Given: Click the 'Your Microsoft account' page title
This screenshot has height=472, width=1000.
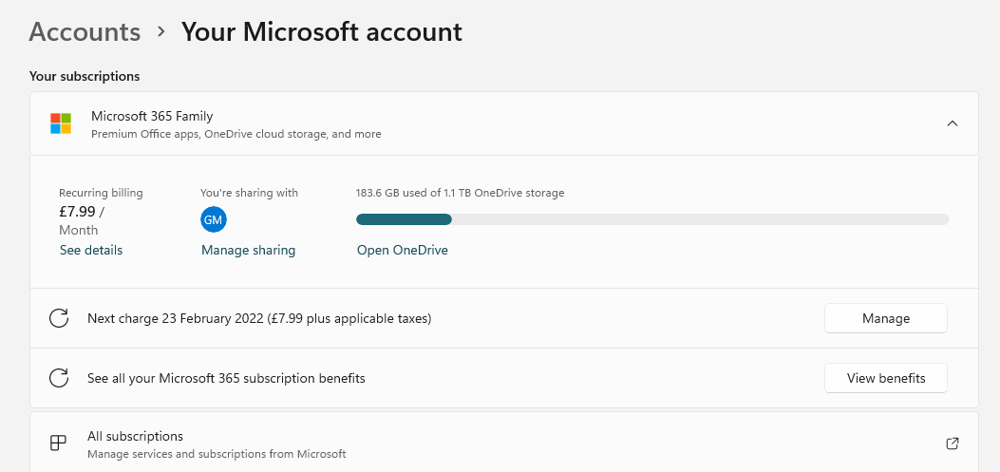Looking at the screenshot, I should (x=321, y=31).
